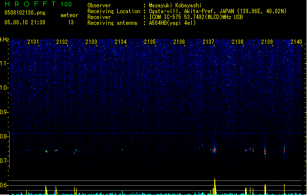Viewport: 307px width, 195px height.
Task: Click the 0.8 kHz frequency label
Action: [x=4, y=136]
